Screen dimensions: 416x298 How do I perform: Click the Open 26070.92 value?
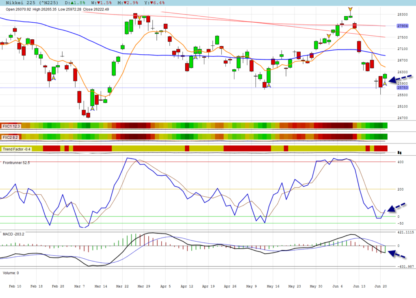point(18,9)
